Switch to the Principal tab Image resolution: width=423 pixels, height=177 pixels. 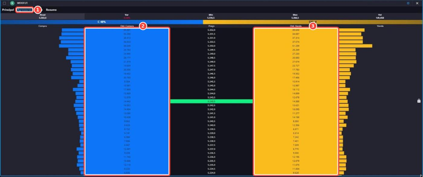(8, 10)
